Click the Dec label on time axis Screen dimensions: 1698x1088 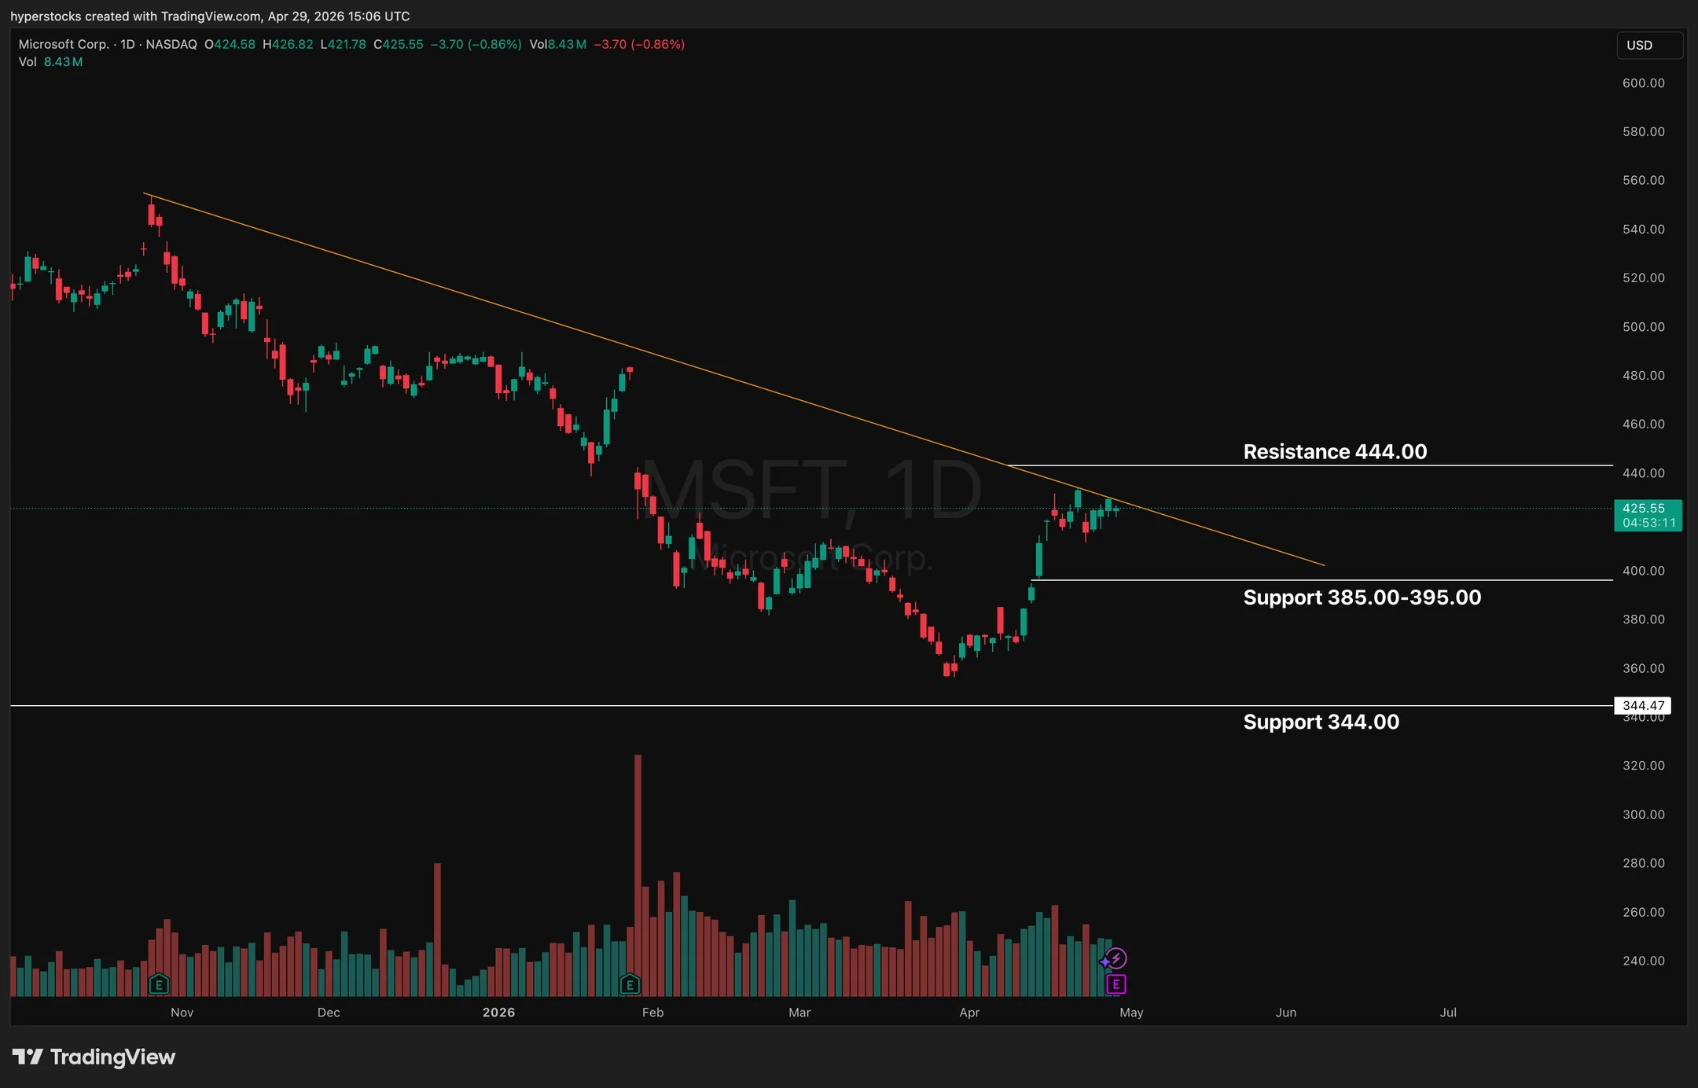tap(329, 1012)
